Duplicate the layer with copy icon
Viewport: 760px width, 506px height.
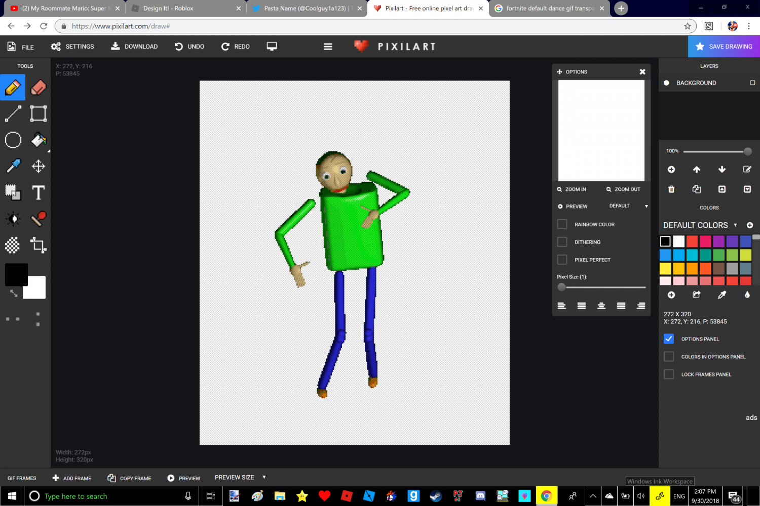point(697,189)
